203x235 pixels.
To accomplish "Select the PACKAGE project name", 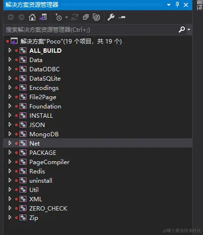I will 43,153.
